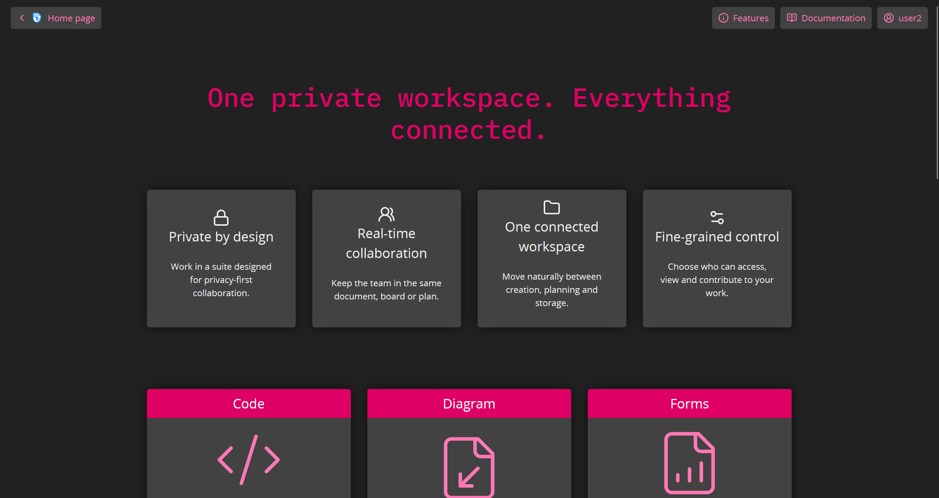Viewport: 939px width, 498px height.
Task: Click the CryptPad shield logo icon
Action: tap(37, 18)
